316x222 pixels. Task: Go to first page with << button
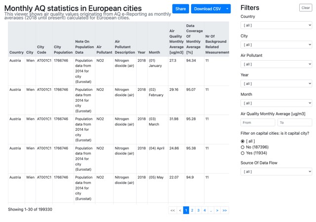[x=172, y=210]
